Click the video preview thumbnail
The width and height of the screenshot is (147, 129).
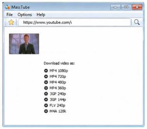click(x=24, y=44)
